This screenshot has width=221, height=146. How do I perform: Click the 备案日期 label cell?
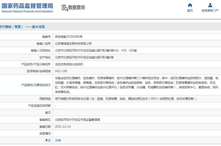pyautogui.click(x=45, y=127)
